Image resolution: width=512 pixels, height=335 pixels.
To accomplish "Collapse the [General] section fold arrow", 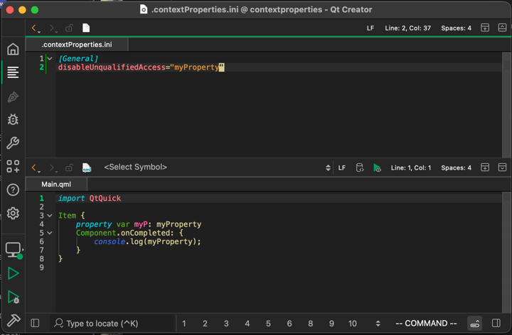I will click(50, 59).
